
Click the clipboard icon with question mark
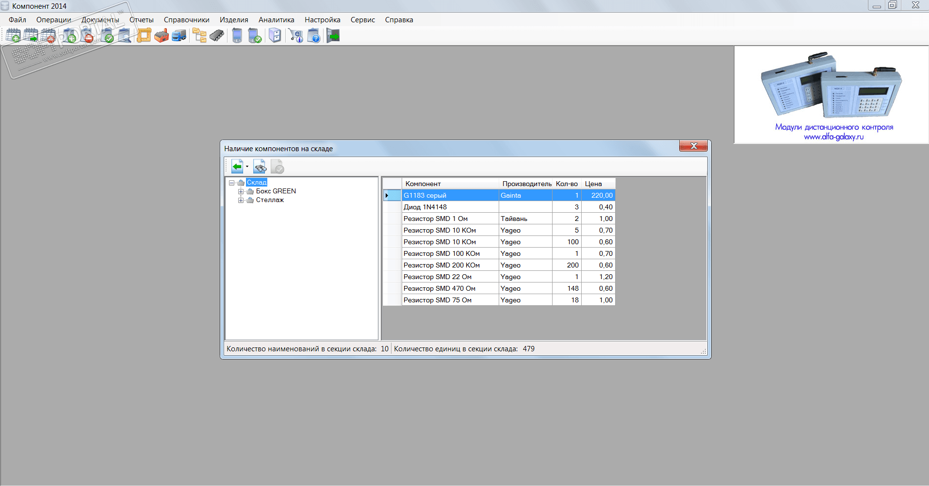click(x=314, y=36)
